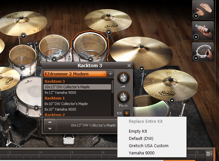The height and width of the screenshot is (161, 219).
Task: Select 9x13" Yamaha 9000 under Racktom 3
Action: (60, 93)
